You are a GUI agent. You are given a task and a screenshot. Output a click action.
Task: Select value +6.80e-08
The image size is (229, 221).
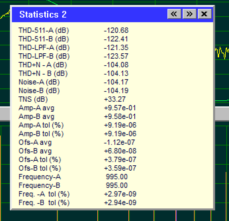tap(120, 151)
